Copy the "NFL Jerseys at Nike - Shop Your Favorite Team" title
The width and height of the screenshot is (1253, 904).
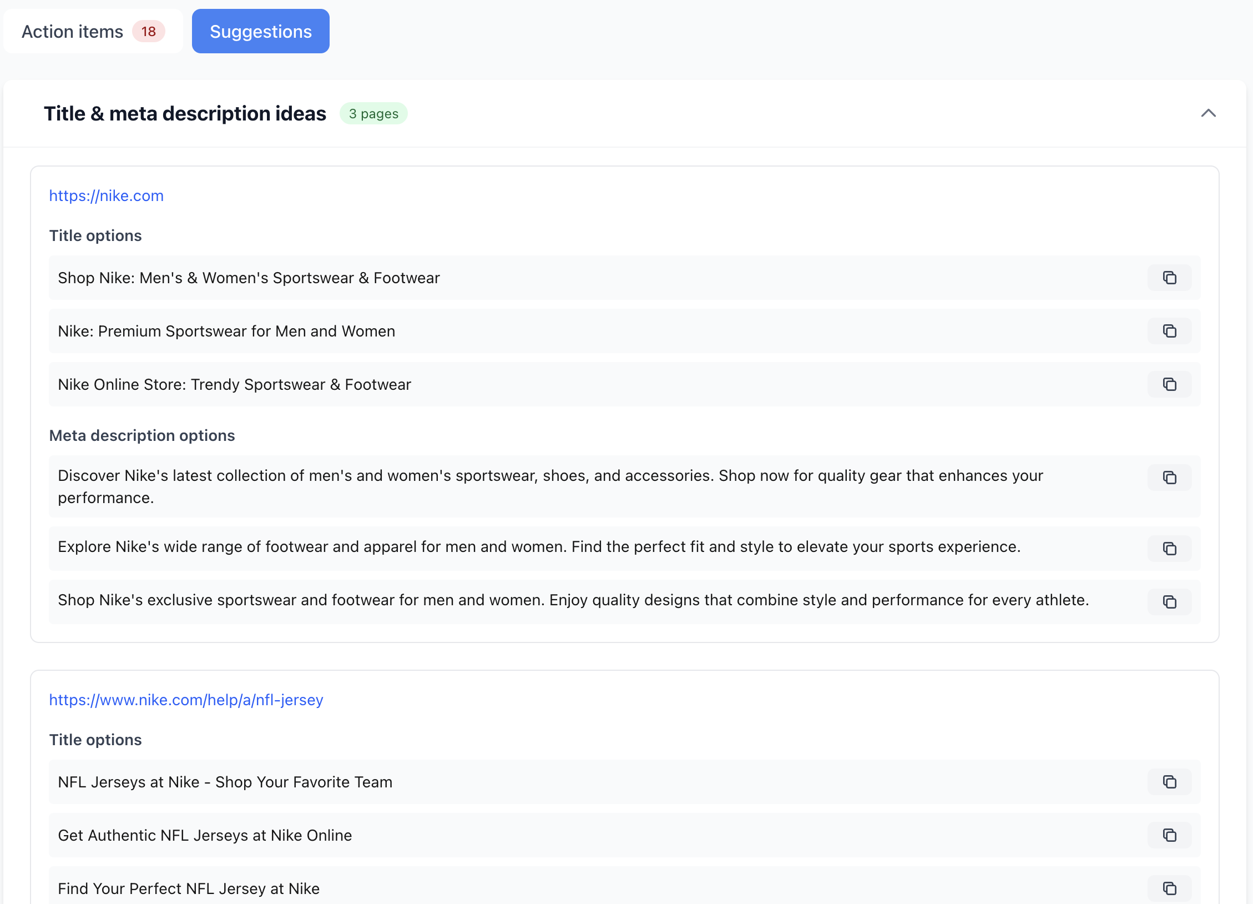click(x=1169, y=782)
